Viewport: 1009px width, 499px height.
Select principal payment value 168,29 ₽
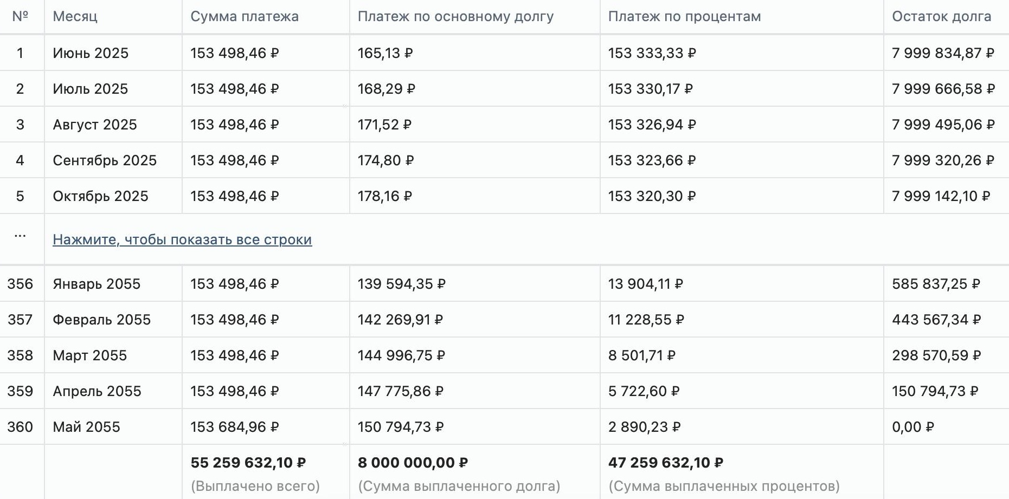pyautogui.click(x=387, y=89)
